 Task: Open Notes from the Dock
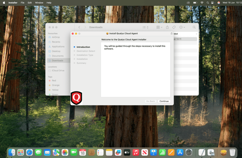click(109, 152)
